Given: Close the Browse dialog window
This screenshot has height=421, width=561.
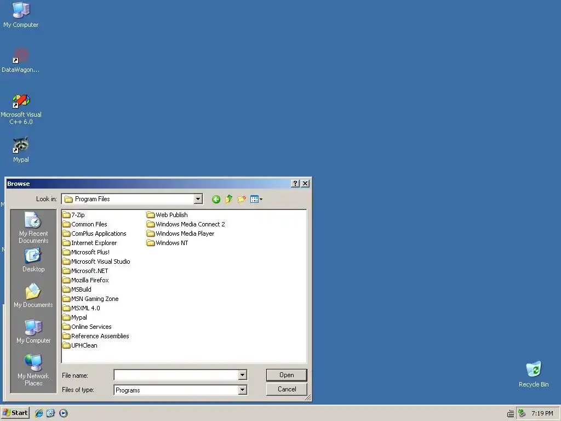Looking at the screenshot, I should (305, 183).
